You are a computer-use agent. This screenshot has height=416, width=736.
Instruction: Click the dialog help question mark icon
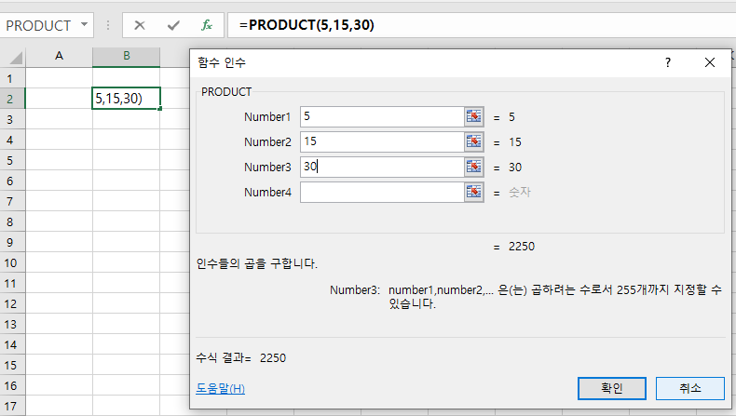tap(667, 62)
